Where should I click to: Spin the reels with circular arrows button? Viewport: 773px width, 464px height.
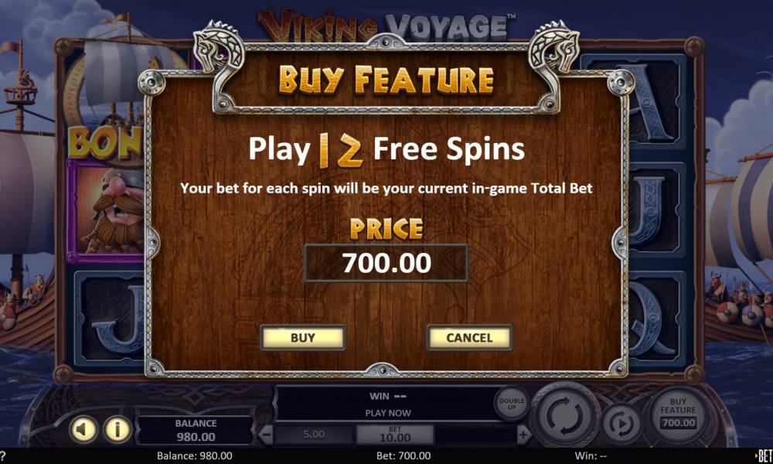tap(565, 415)
